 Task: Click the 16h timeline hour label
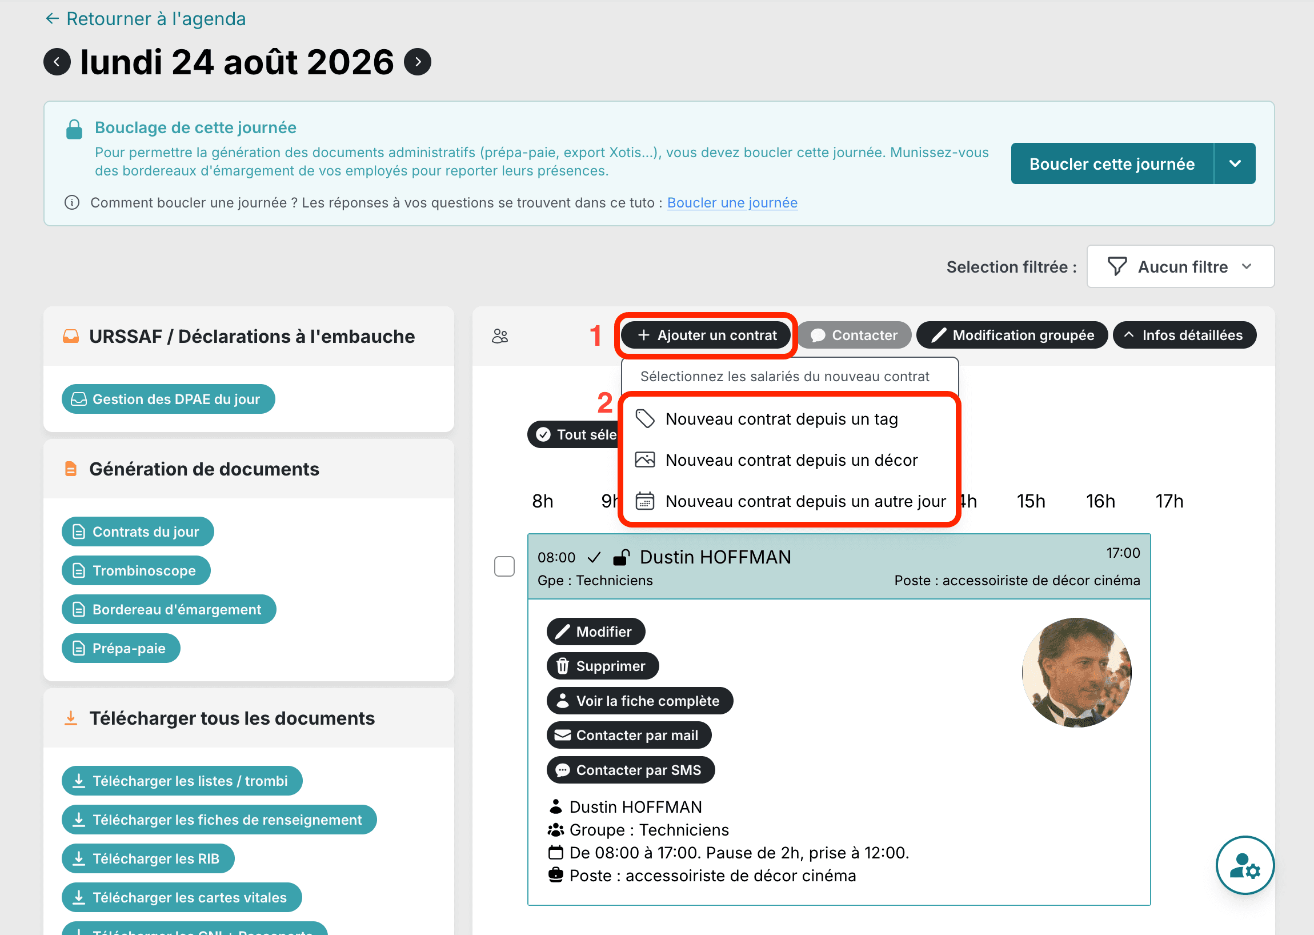1100,501
